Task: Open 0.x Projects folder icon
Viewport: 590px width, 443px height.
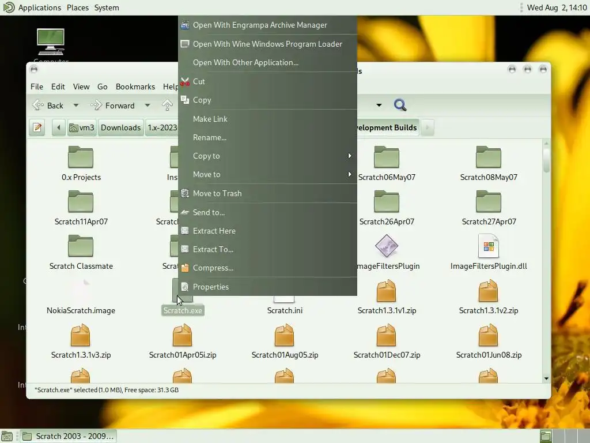Action: [81, 157]
